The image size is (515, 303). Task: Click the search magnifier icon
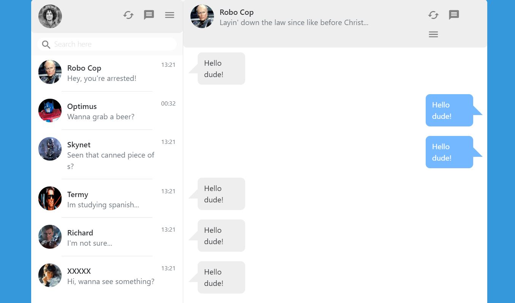(46, 44)
